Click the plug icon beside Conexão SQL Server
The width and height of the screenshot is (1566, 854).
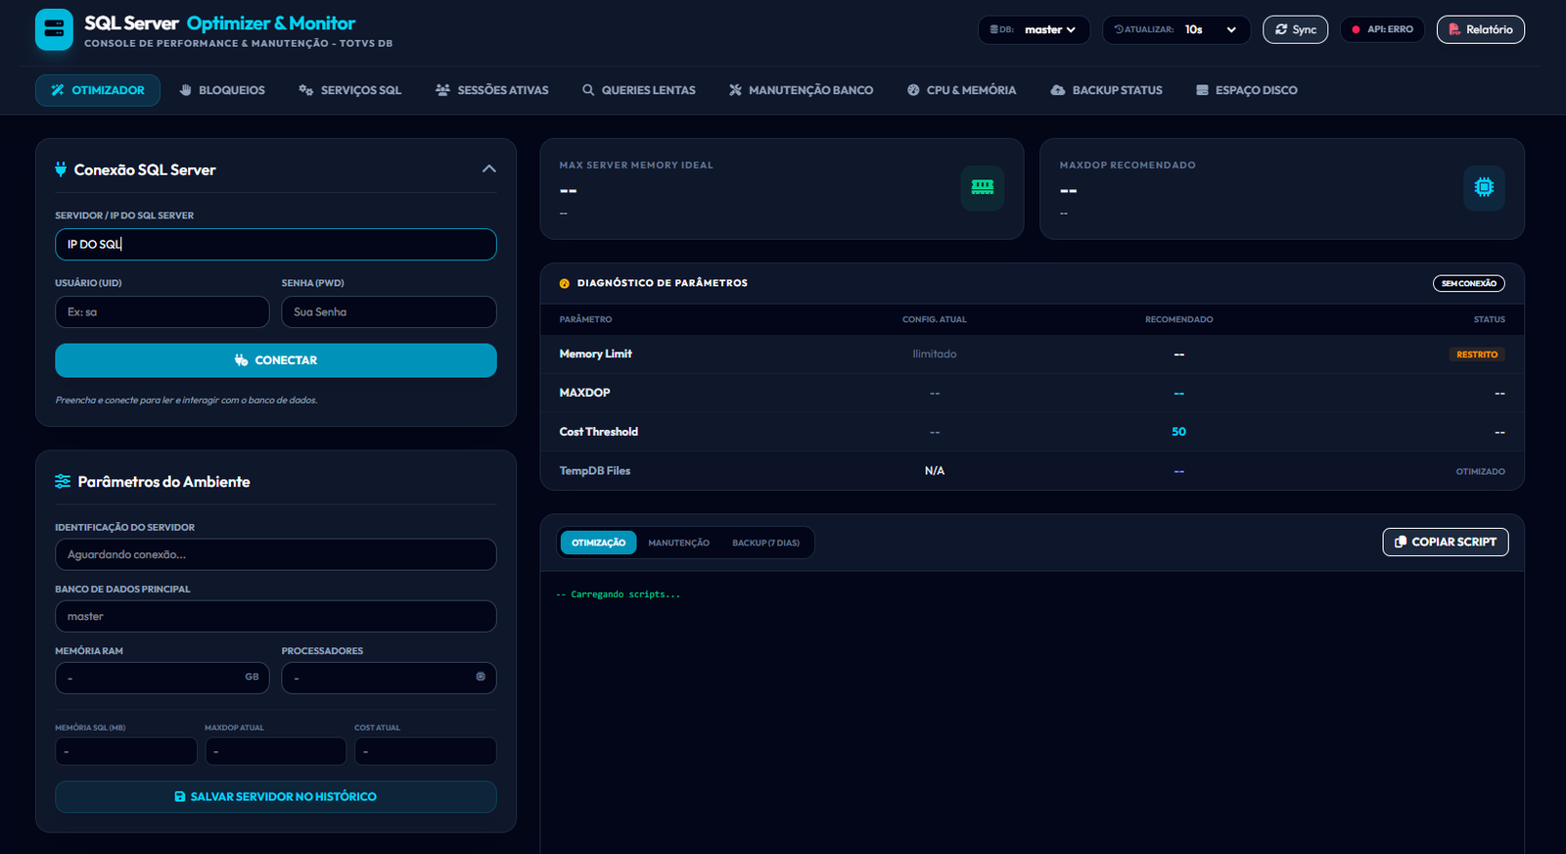coord(61,169)
